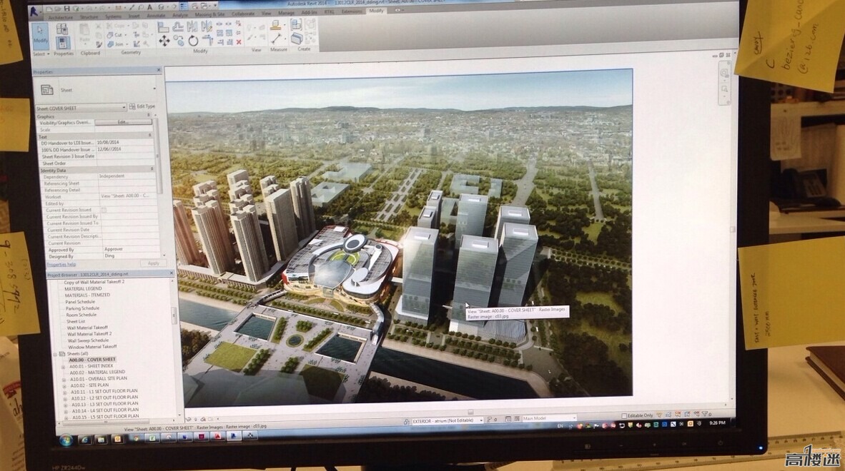
Task: Click the taskbar clock showing 9:26 PM
Action: (717, 423)
